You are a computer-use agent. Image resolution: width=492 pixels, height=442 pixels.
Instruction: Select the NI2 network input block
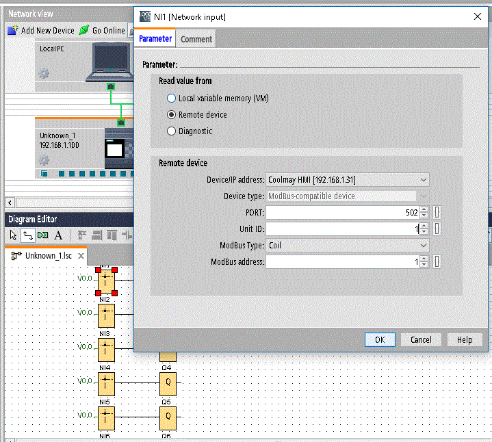click(x=106, y=315)
